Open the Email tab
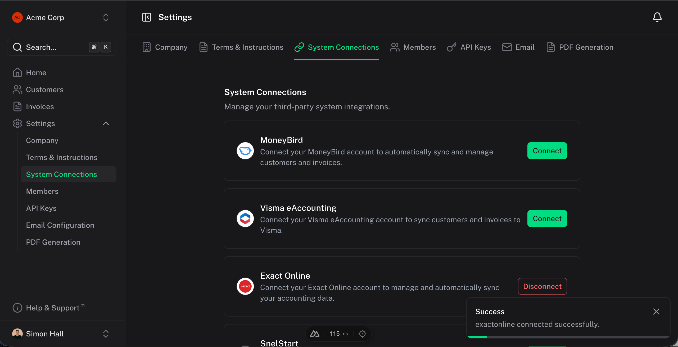The height and width of the screenshot is (347, 678). click(518, 47)
